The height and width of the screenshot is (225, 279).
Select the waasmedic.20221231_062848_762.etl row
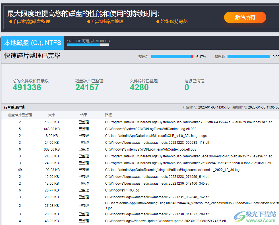(140, 197)
